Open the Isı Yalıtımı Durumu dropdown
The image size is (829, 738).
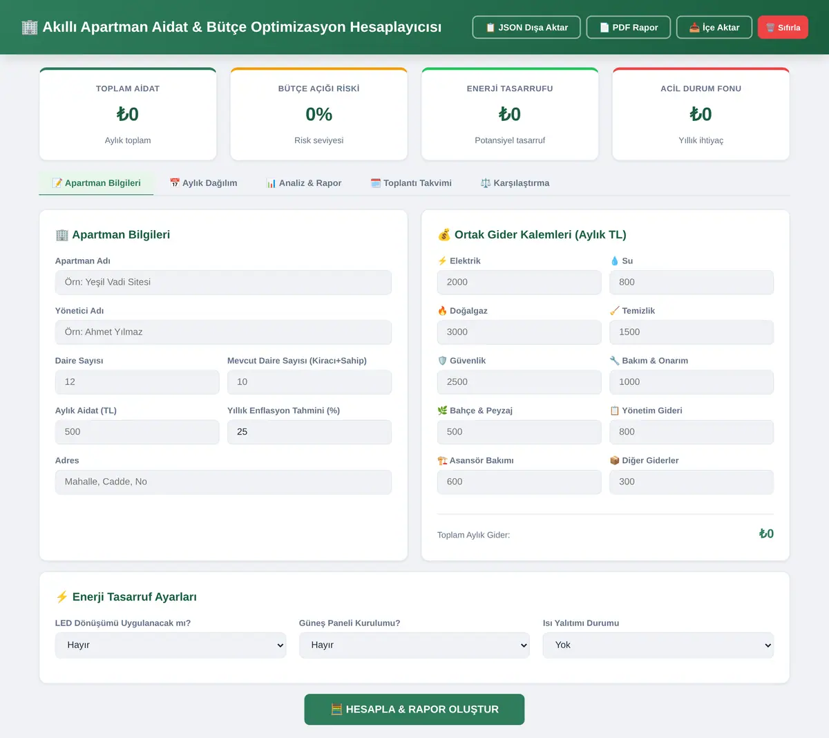[x=658, y=645]
